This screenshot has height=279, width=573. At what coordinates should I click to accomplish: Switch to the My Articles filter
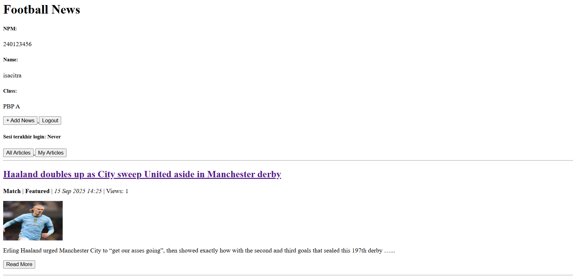51,153
